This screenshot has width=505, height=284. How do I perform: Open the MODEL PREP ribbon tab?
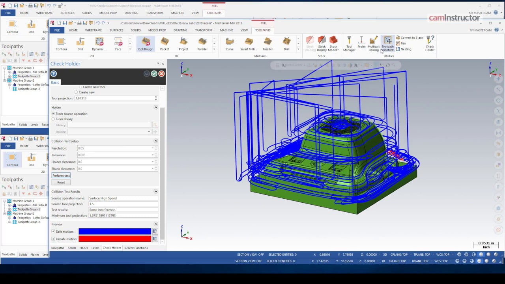[157, 30]
